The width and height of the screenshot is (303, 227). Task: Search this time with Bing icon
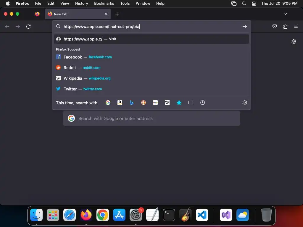coord(132,103)
